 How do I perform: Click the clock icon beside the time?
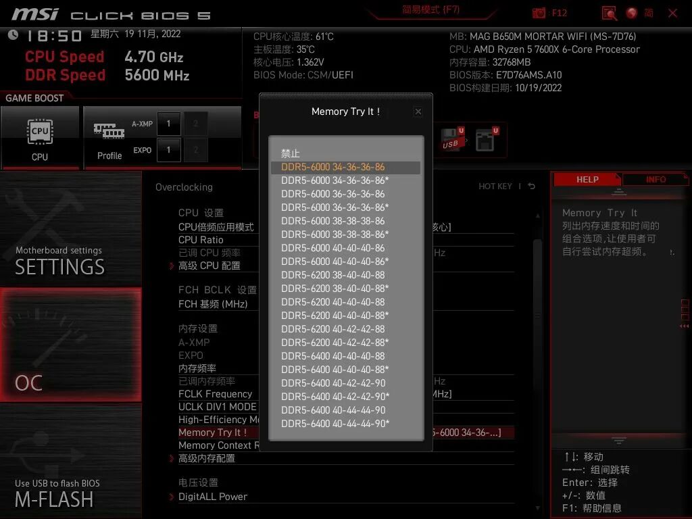tap(14, 35)
